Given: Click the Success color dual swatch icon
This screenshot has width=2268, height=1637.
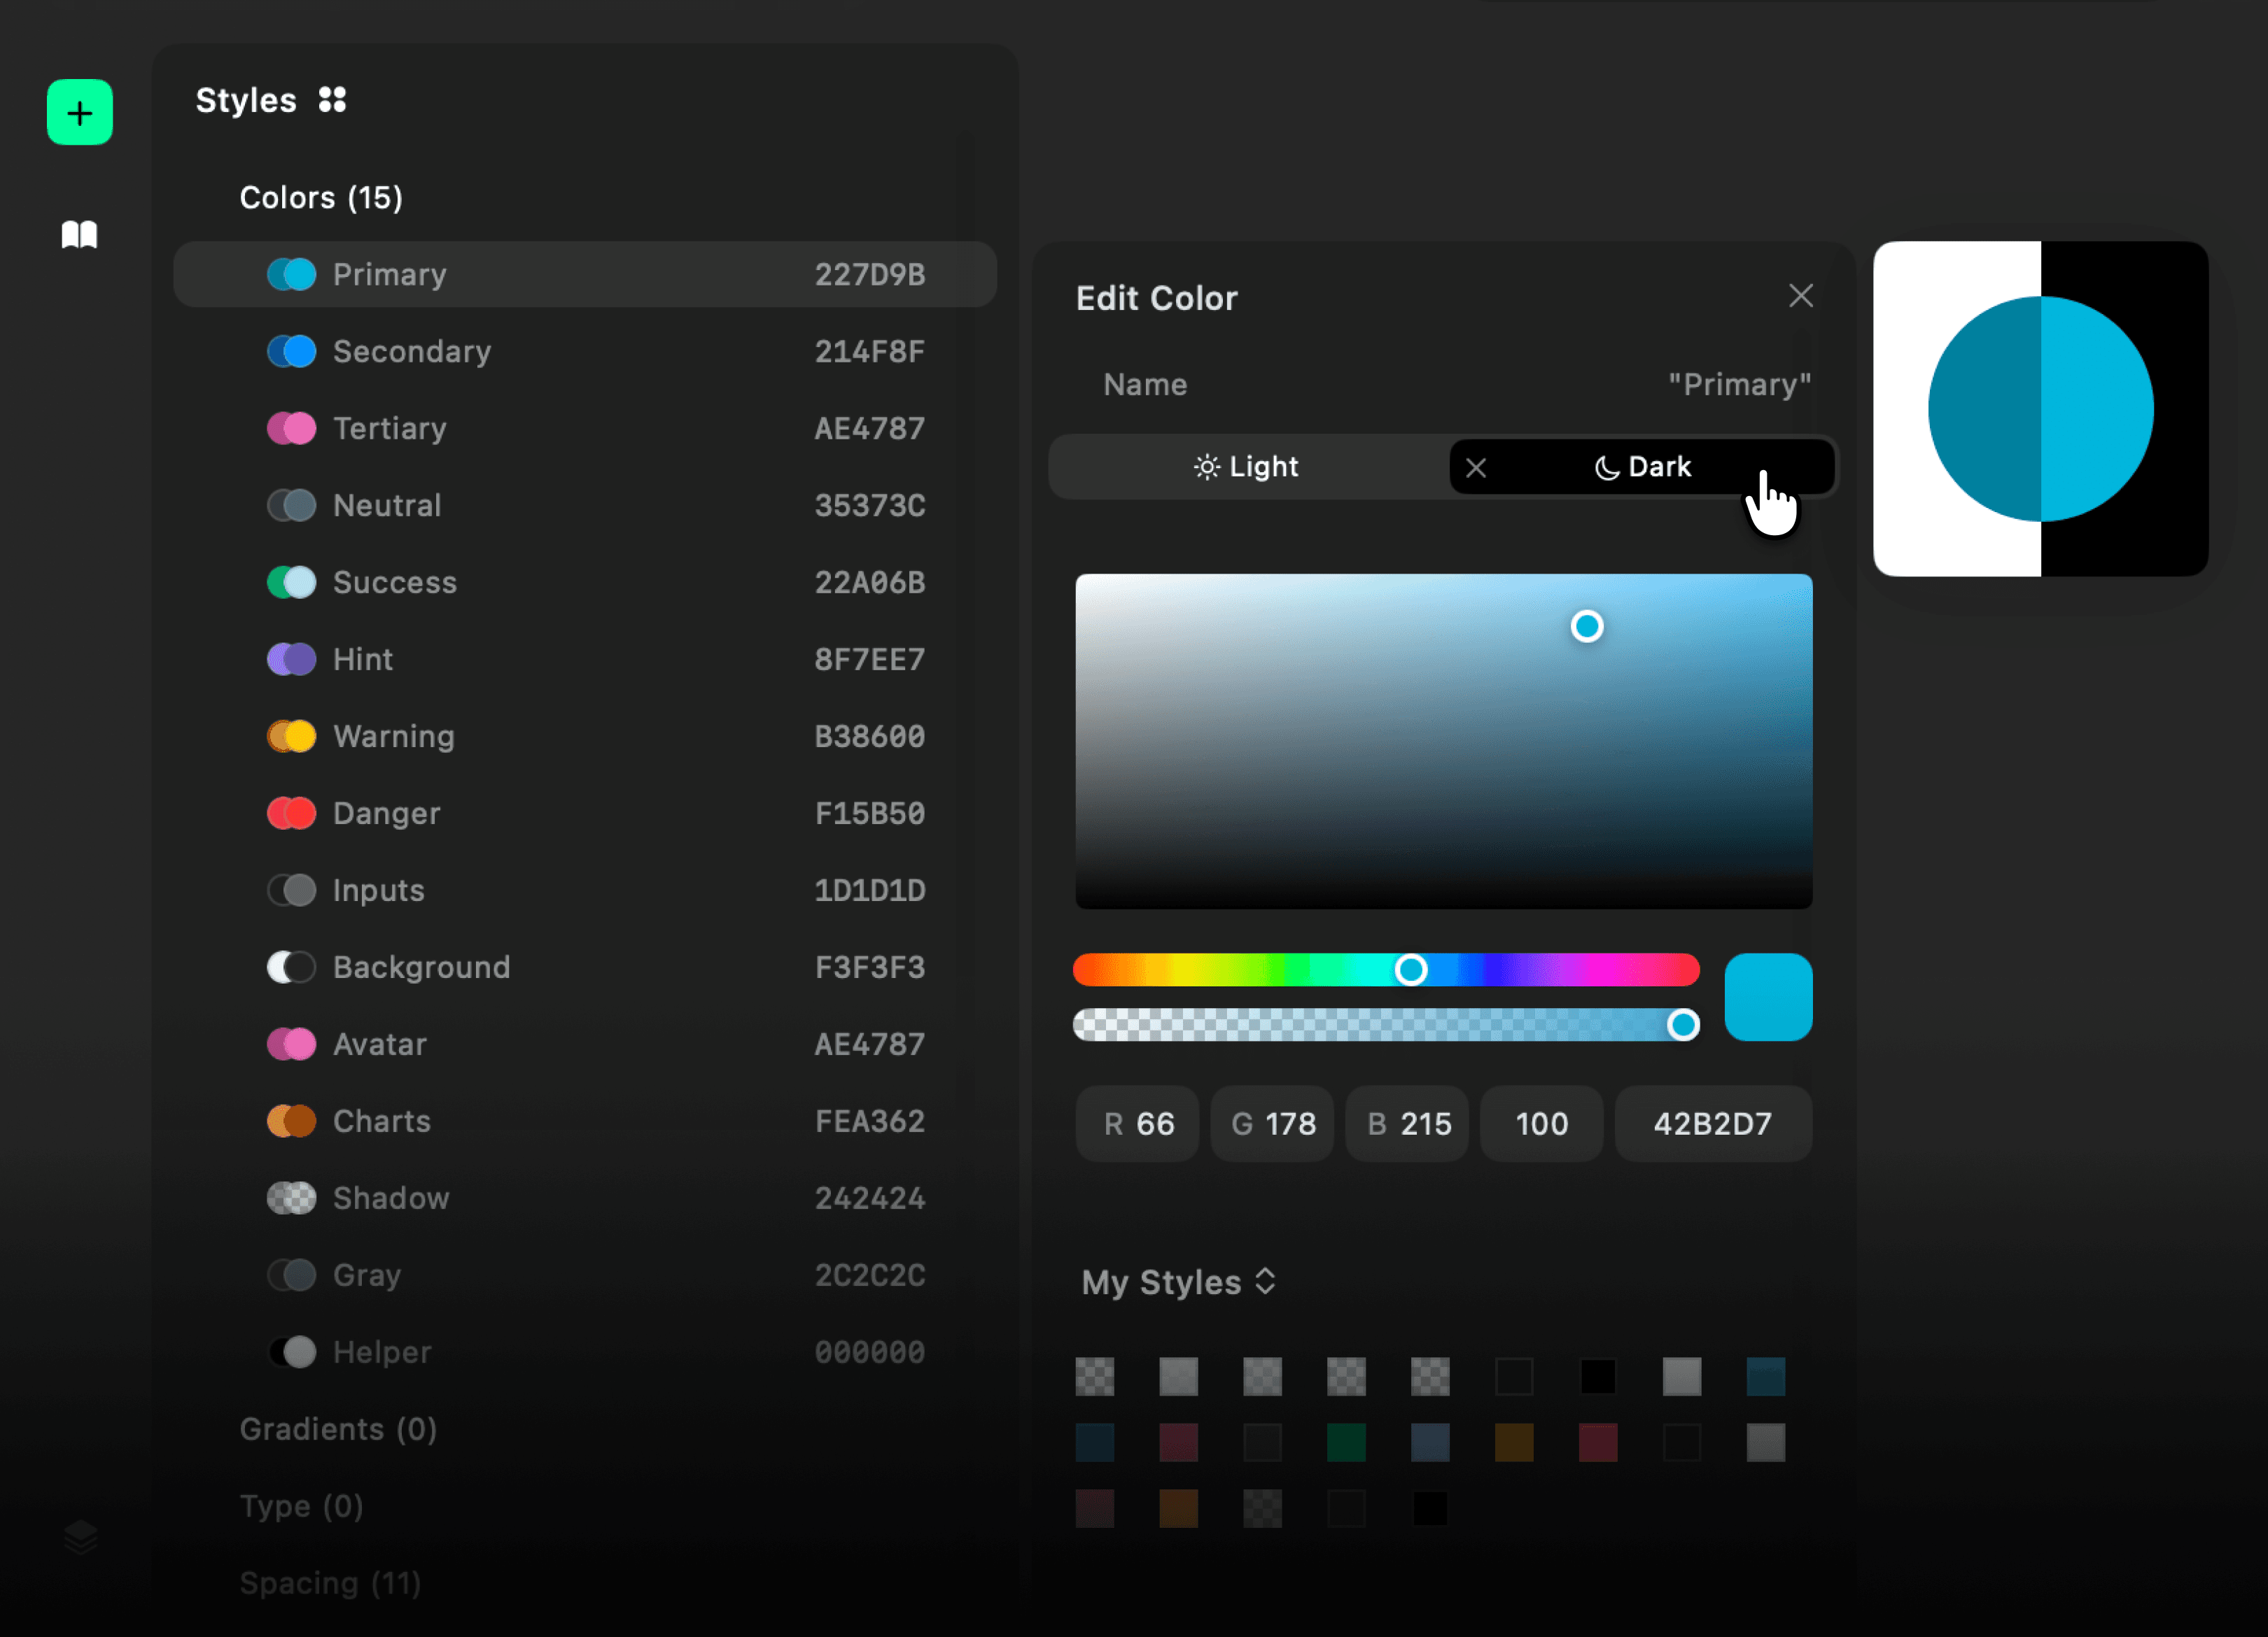Looking at the screenshot, I should 291,581.
